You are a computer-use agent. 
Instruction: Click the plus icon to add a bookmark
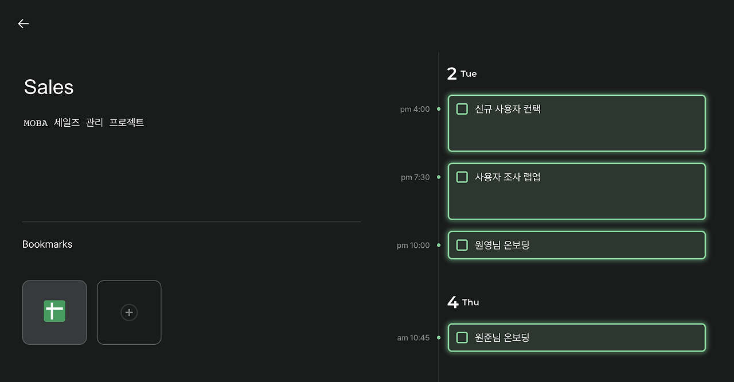[129, 312]
